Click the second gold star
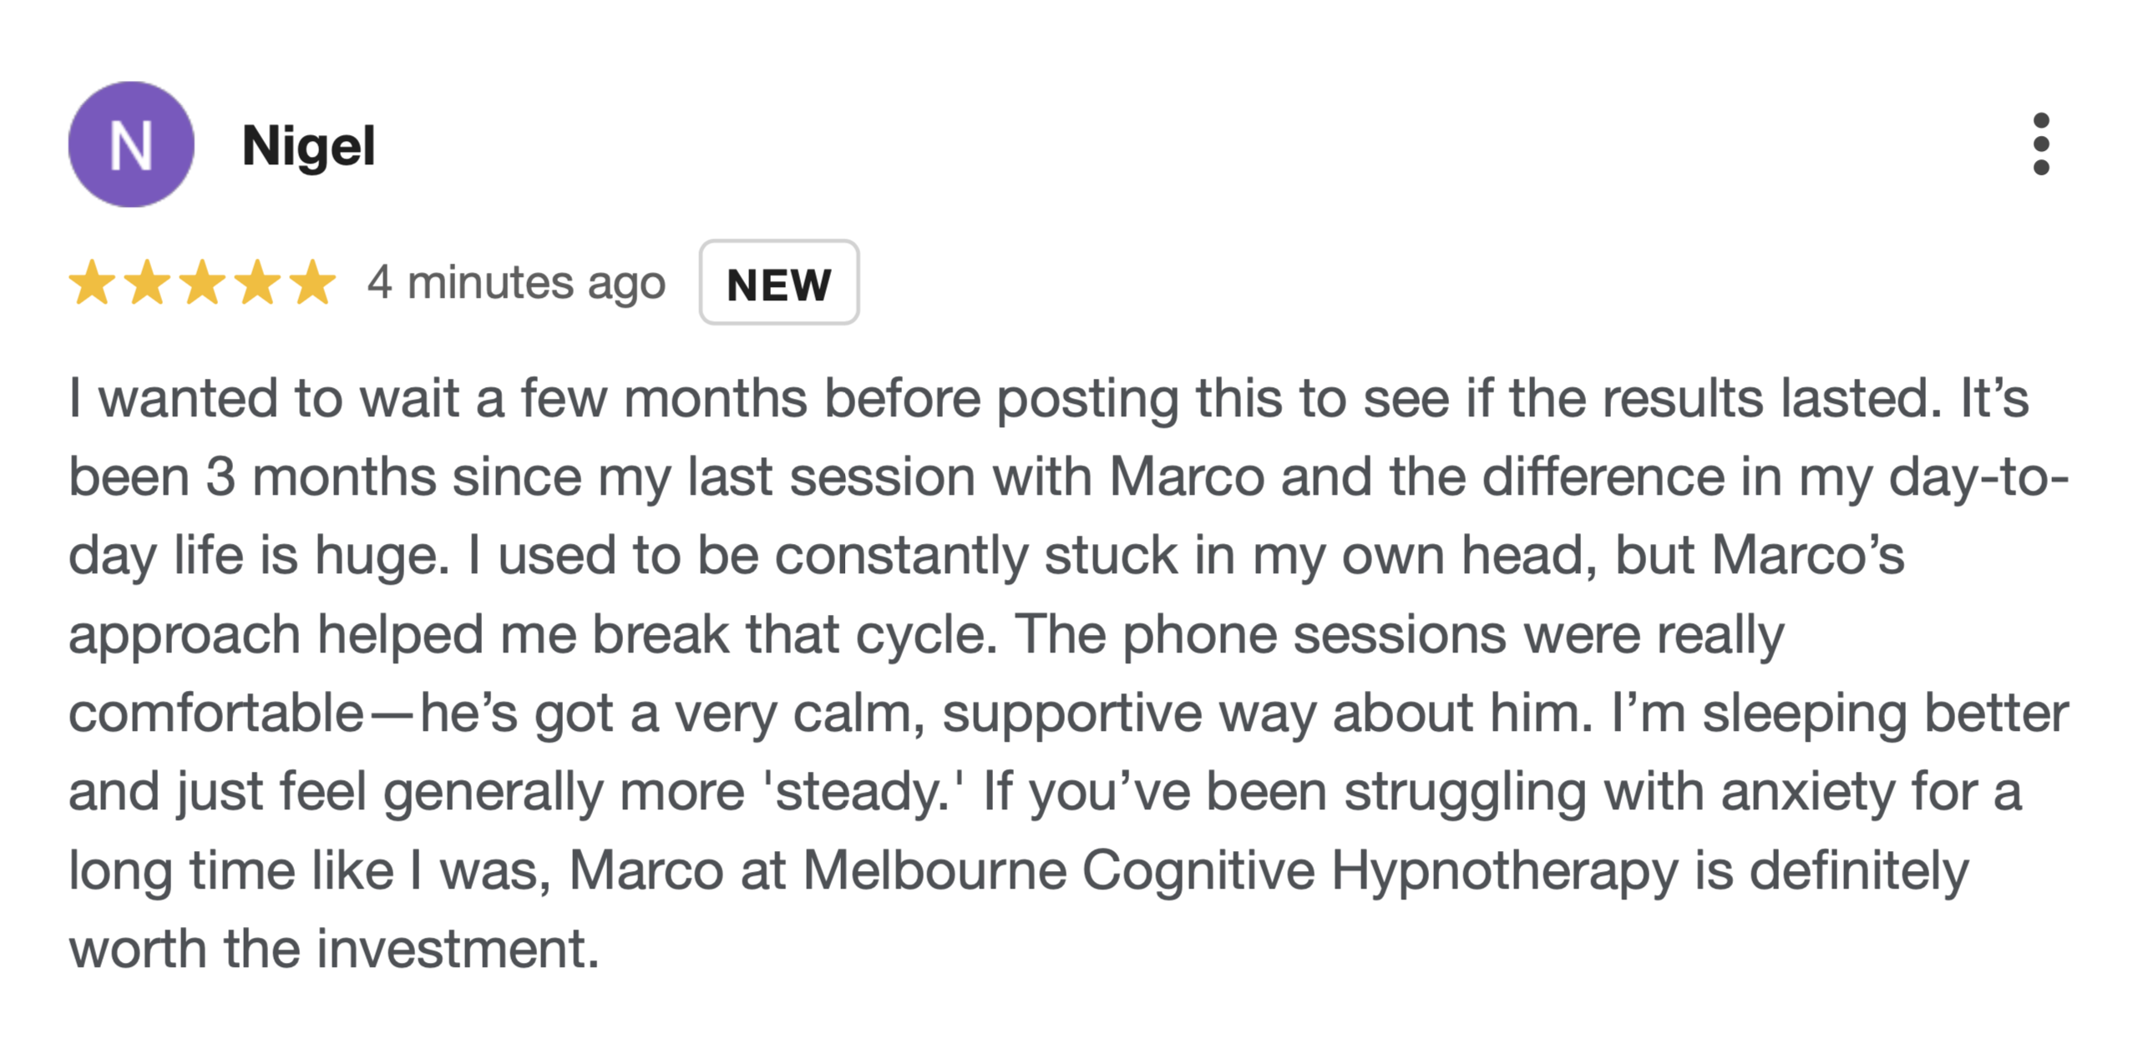This screenshot has height=1063, width=2138. pyautogui.click(x=147, y=282)
